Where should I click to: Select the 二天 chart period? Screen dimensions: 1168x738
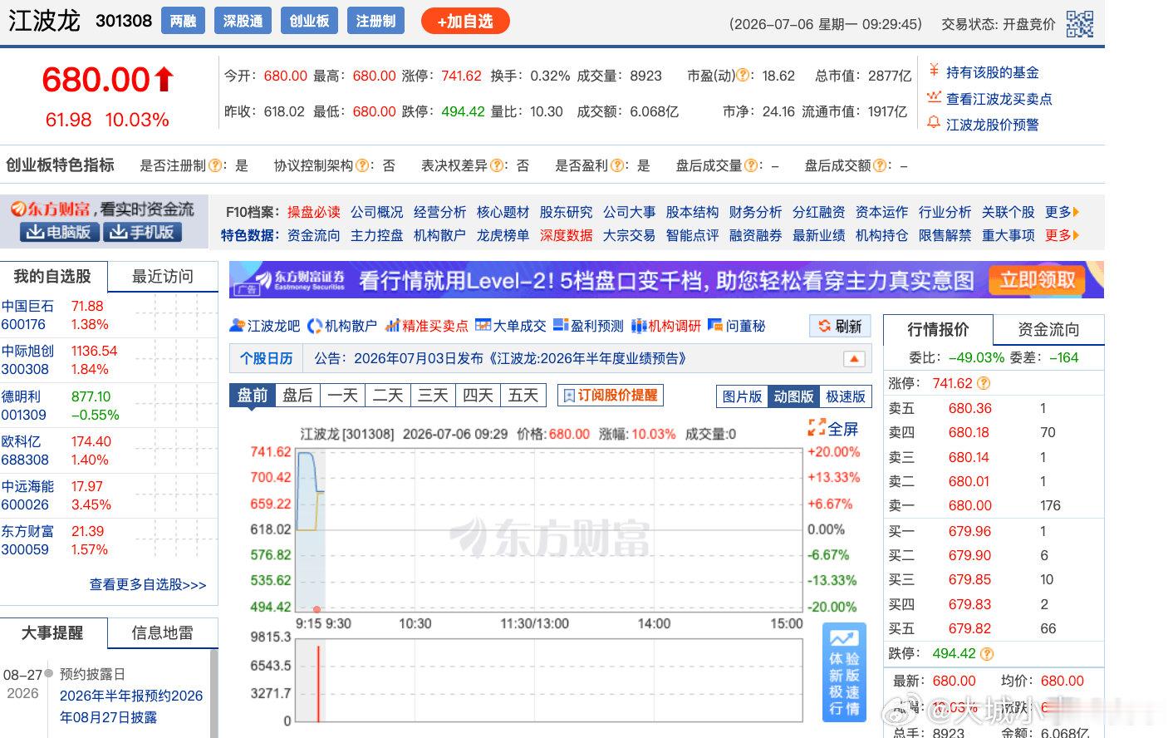(387, 396)
